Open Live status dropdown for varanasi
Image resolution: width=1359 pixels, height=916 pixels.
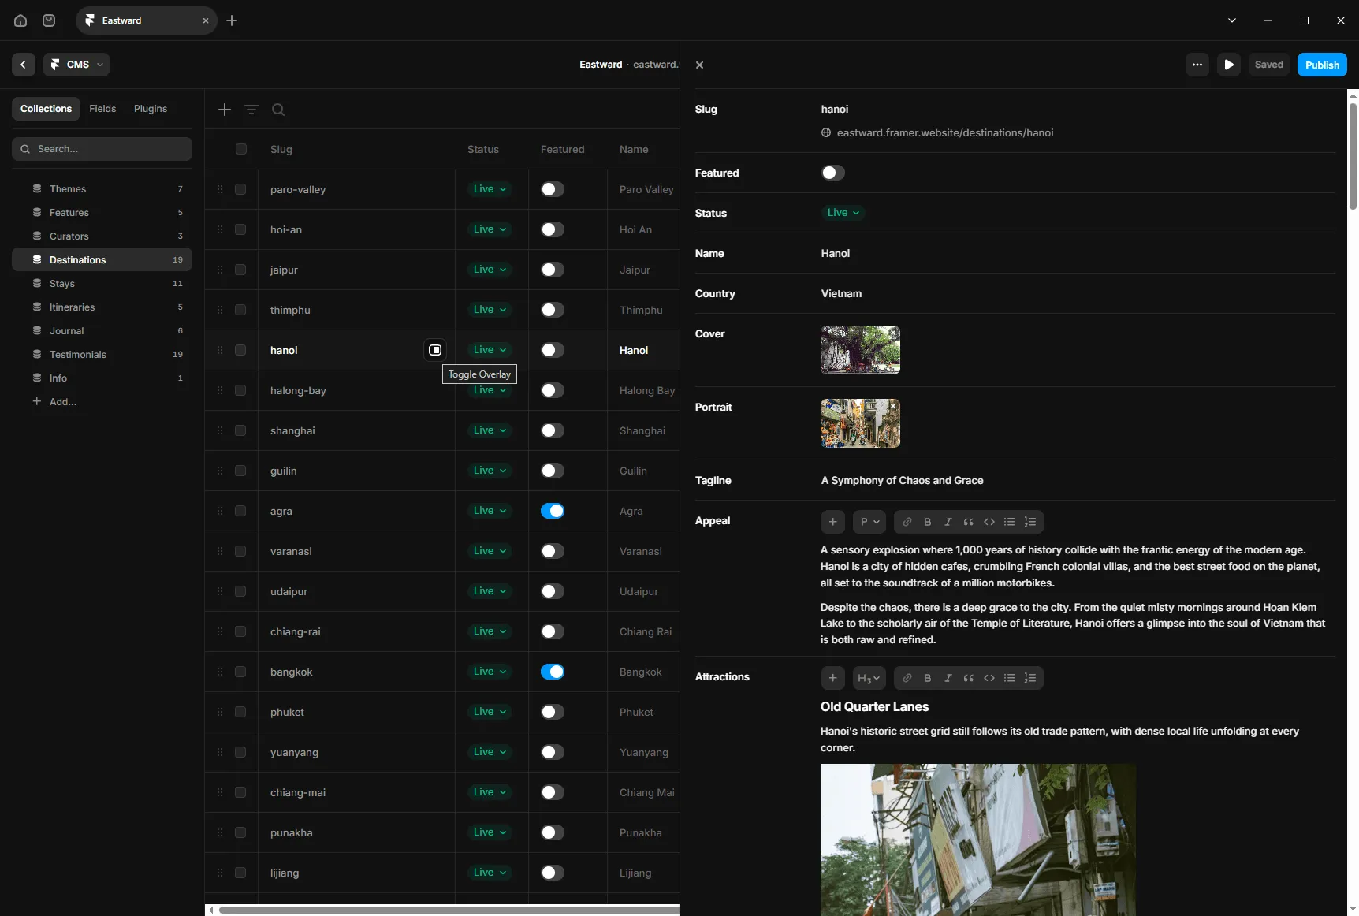(x=490, y=551)
